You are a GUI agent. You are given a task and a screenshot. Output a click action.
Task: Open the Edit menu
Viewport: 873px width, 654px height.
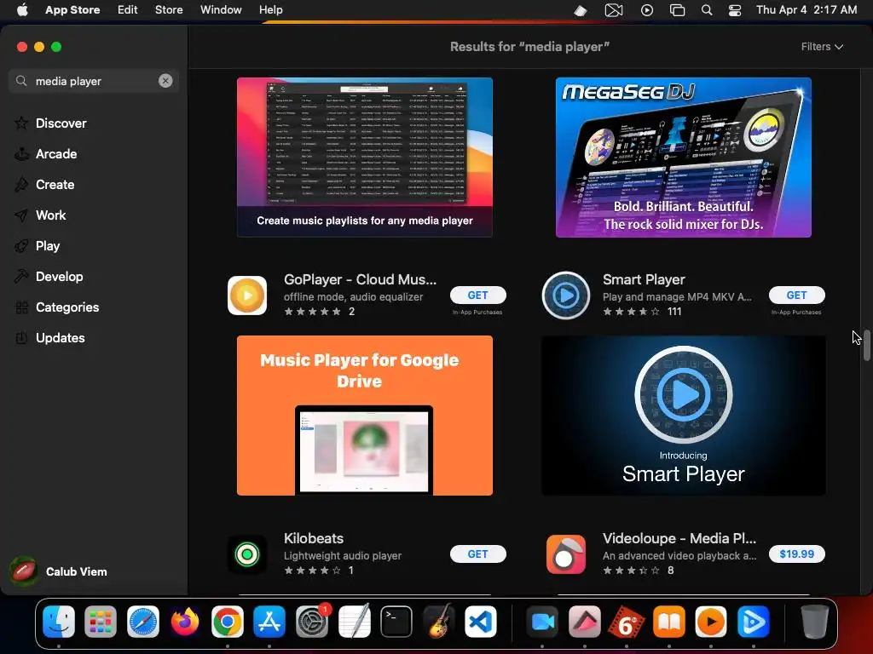click(128, 9)
